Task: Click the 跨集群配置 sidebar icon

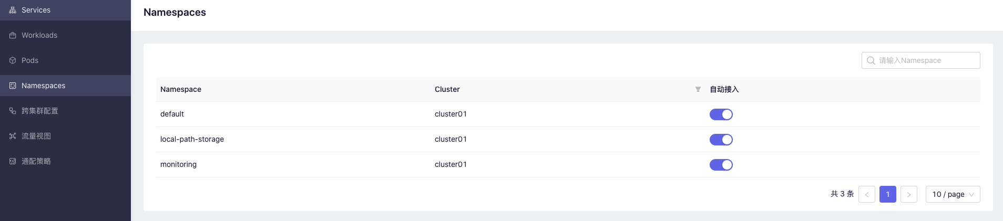Action: (x=13, y=111)
